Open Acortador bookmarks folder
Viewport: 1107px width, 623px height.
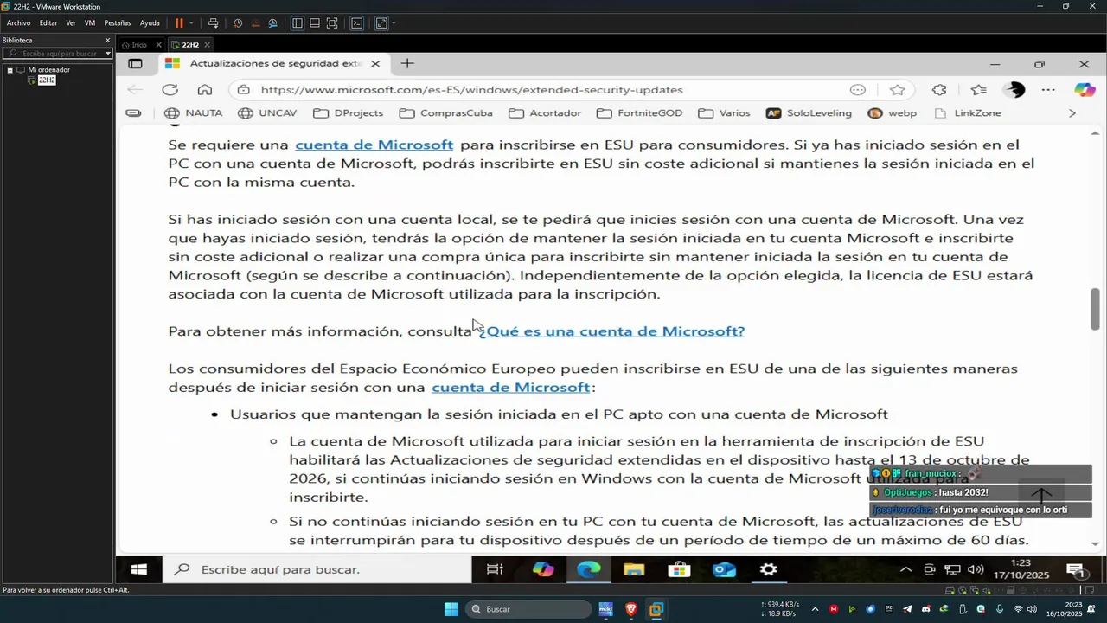(545, 113)
